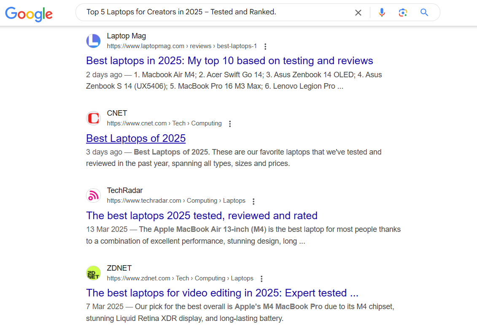477x326 pixels.
Task: Open more options for TechRadar result
Action: (253, 201)
